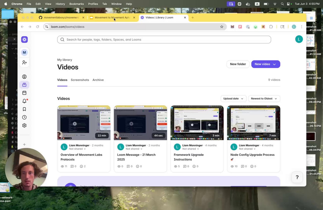Expand Not shared on Framework Upgrade Instructions

(x=191, y=149)
